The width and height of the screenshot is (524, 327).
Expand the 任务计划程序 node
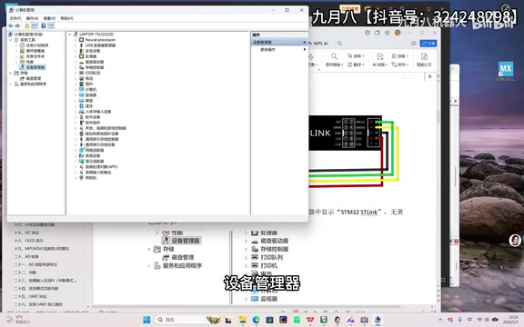point(16,45)
